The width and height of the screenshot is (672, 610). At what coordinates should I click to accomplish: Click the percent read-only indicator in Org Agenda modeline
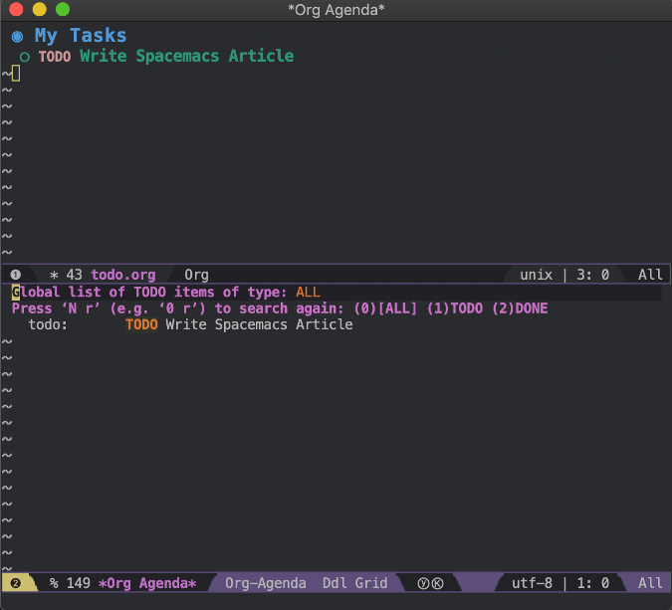click(x=54, y=583)
